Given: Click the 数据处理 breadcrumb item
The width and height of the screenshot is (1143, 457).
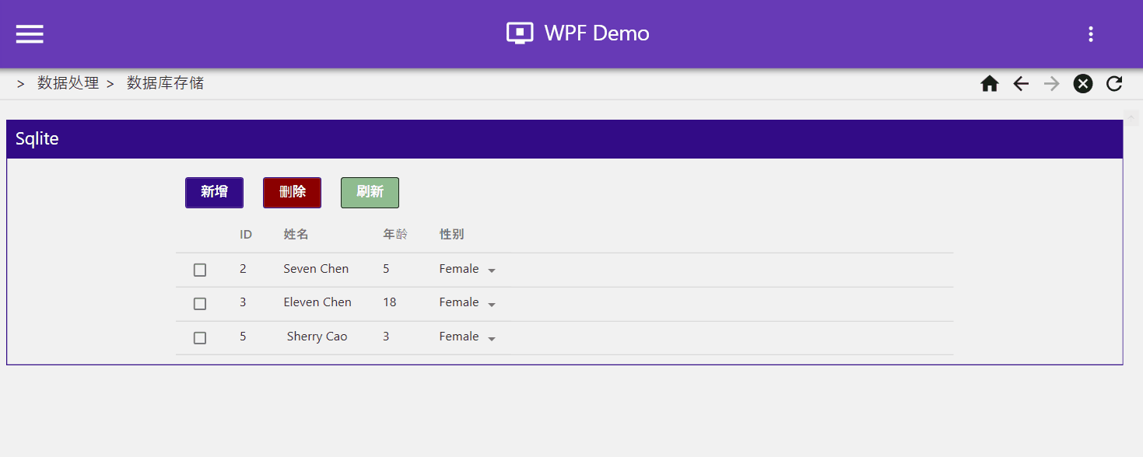Looking at the screenshot, I should tap(68, 83).
